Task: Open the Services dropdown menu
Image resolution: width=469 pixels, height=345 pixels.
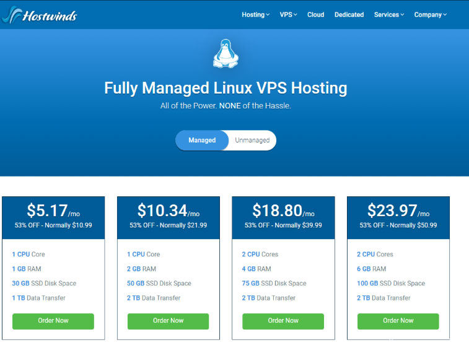Action: (388, 15)
